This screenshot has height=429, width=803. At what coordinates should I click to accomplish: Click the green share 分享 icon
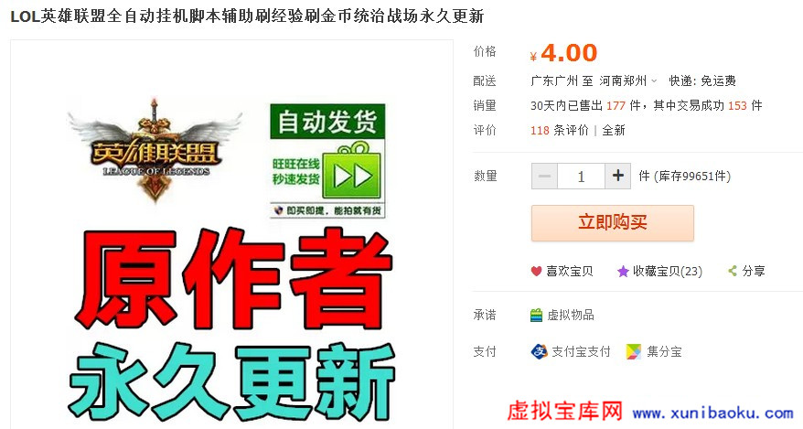(x=733, y=271)
